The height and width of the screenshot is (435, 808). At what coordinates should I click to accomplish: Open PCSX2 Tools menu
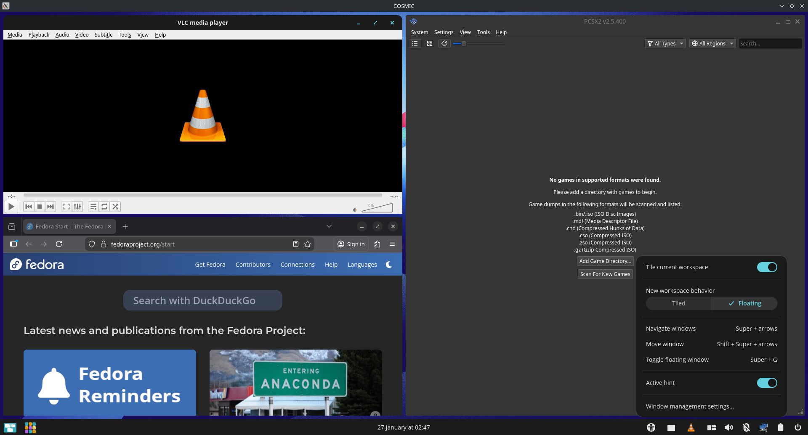(483, 32)
